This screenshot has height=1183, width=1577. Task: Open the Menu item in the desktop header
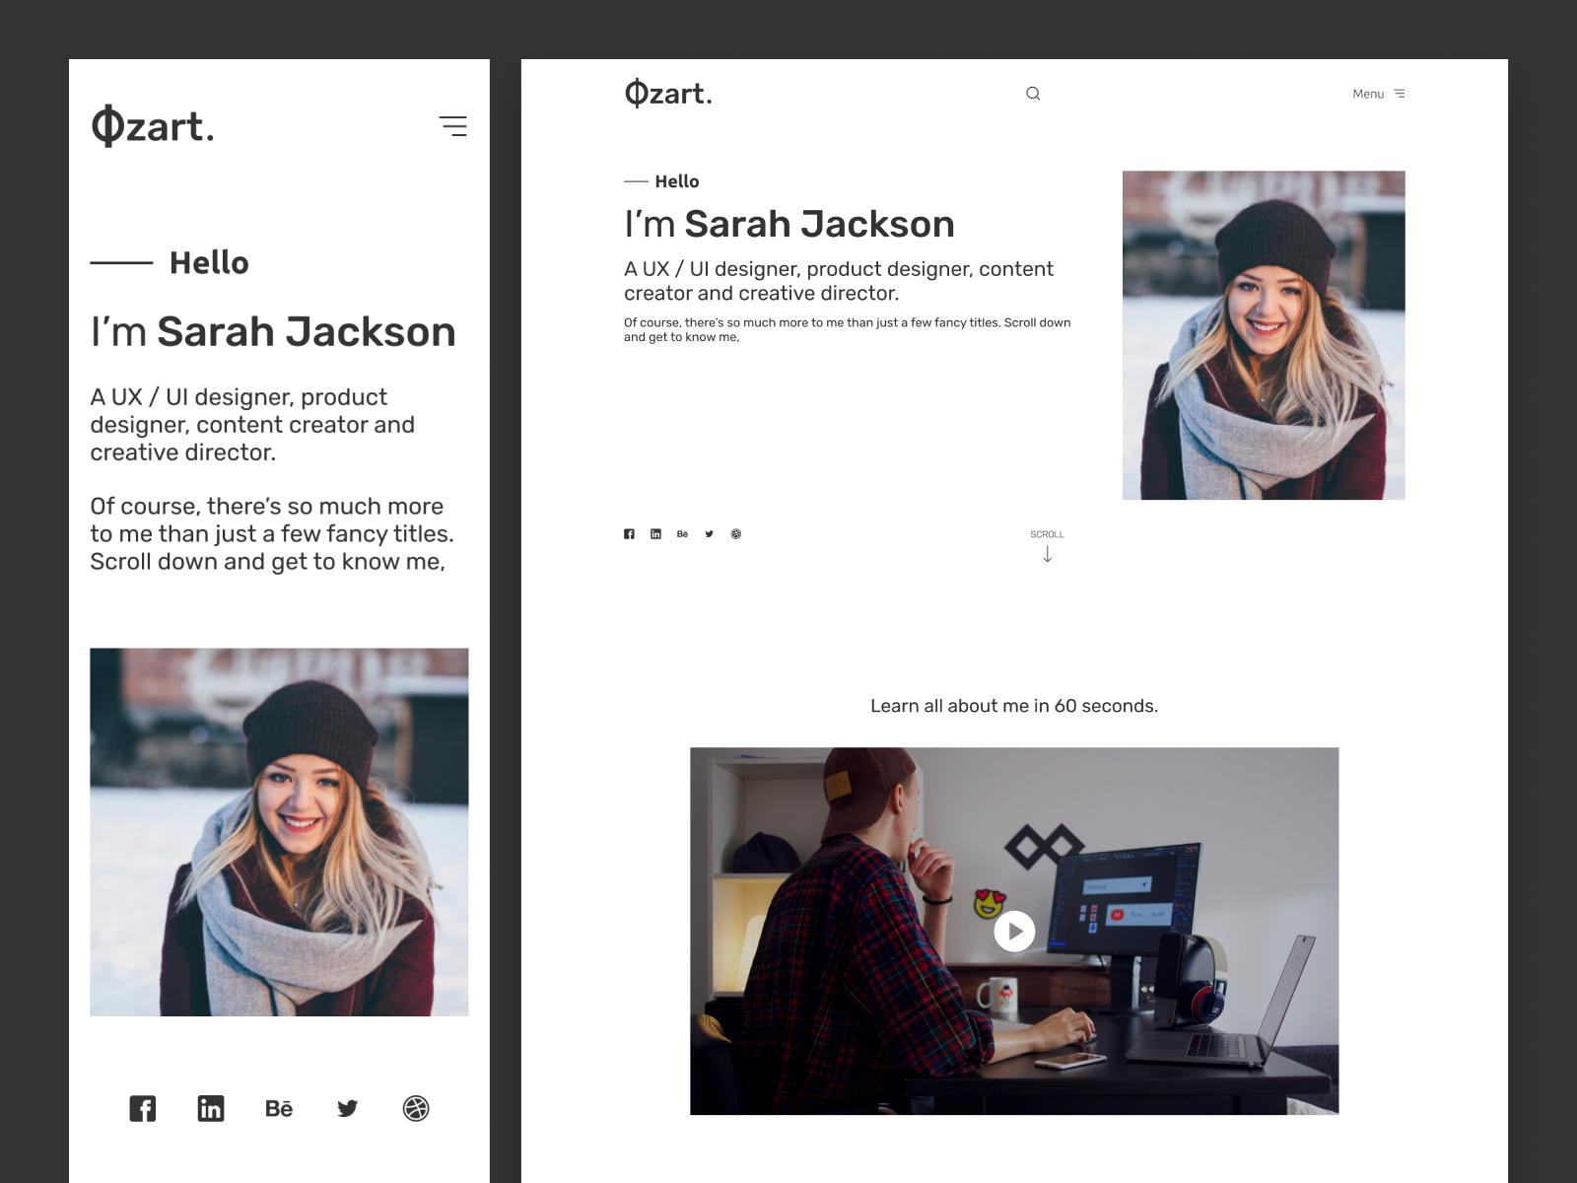[x=1366, y=93]
